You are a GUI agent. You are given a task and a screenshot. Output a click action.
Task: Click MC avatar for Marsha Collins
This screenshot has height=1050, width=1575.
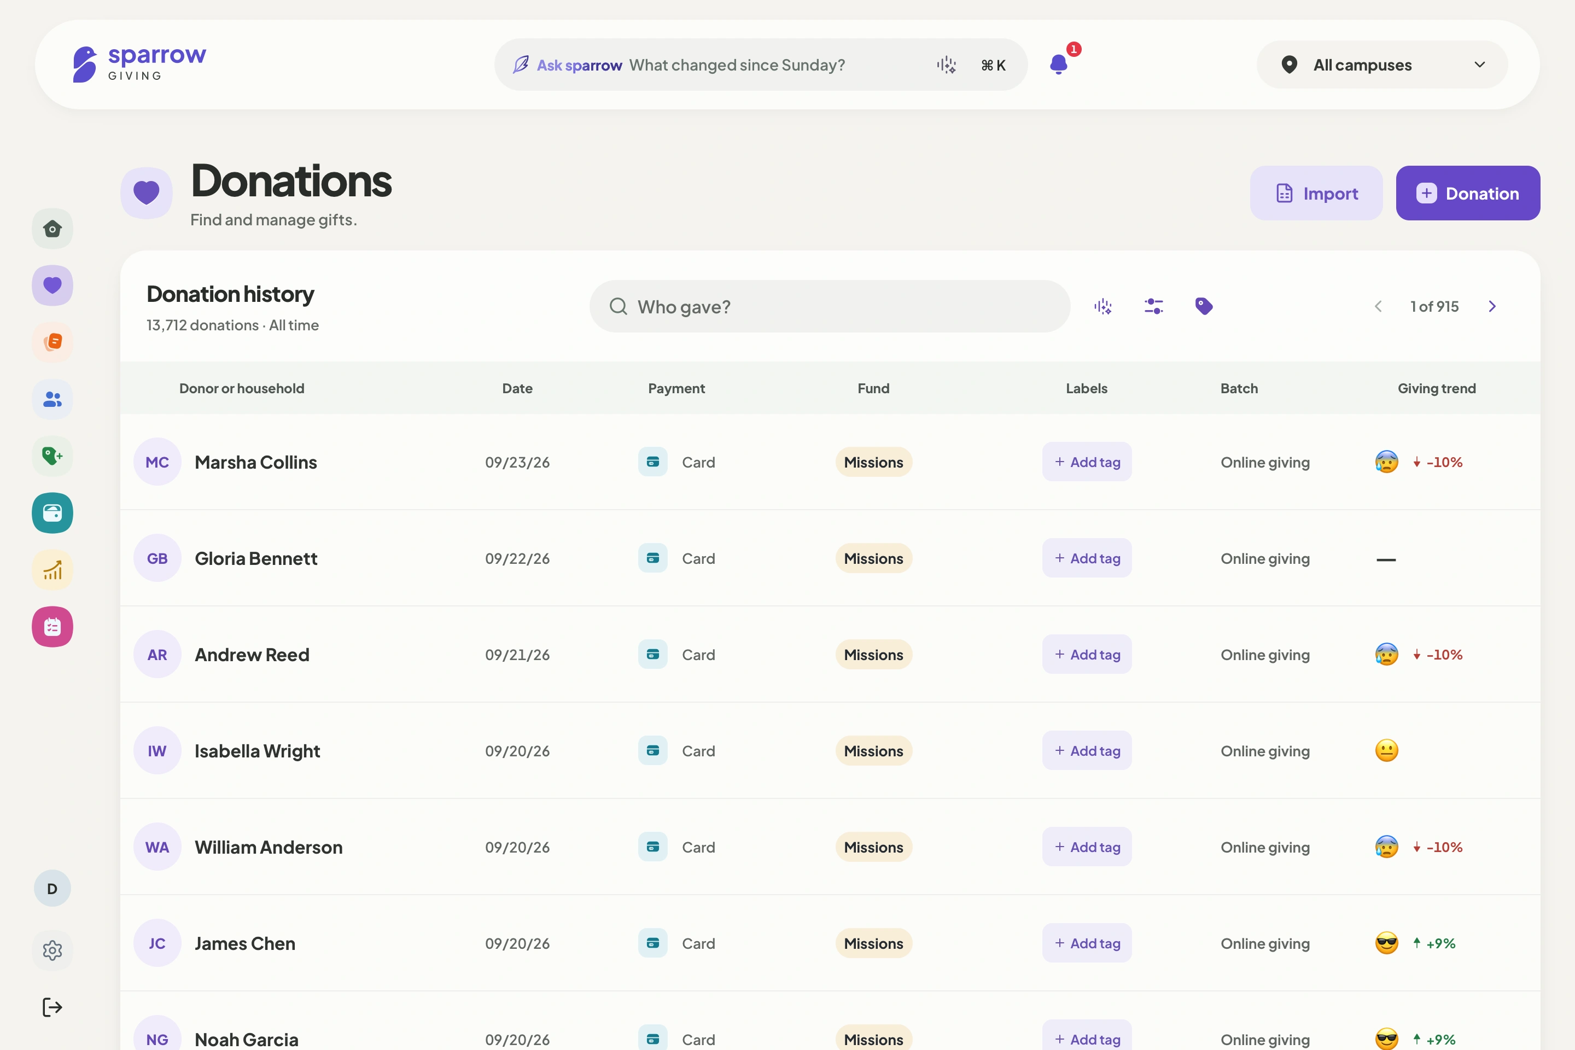[x=157, y=462]
